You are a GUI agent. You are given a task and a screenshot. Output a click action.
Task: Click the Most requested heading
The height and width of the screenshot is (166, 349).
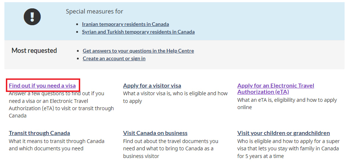tap(34, 51)
